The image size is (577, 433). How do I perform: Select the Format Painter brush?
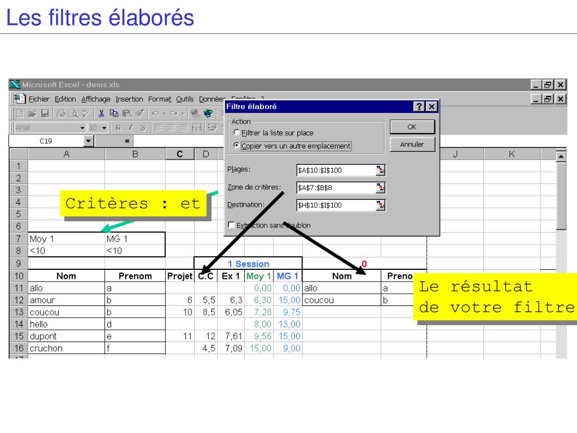(x=139, y=113)
